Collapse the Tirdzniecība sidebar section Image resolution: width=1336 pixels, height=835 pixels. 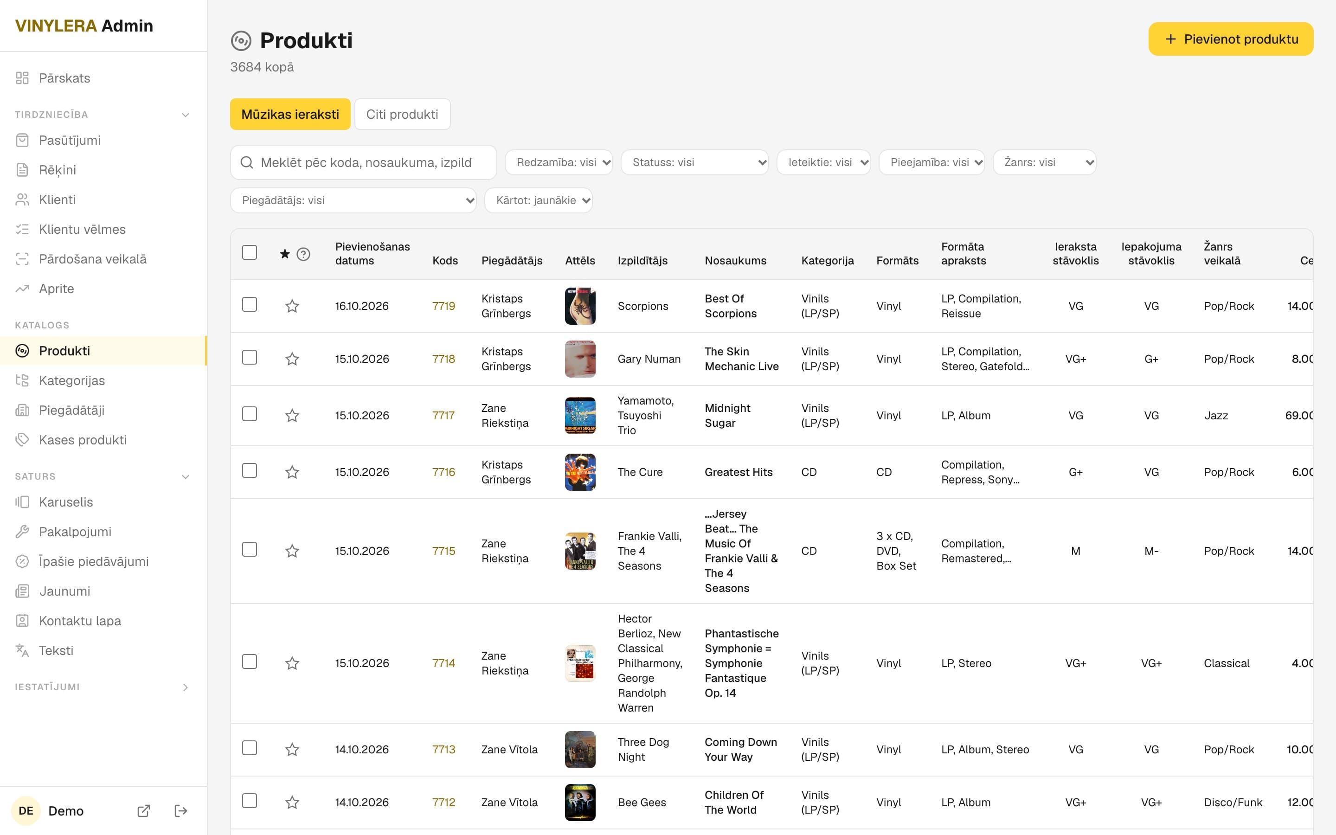click(186, 115)
